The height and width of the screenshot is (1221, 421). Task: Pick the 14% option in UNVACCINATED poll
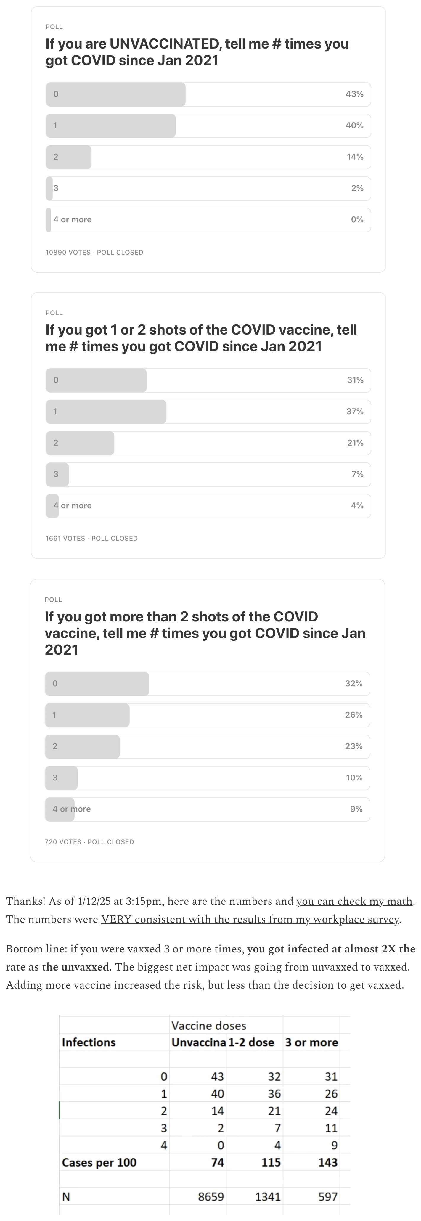(x=208, y=157)
